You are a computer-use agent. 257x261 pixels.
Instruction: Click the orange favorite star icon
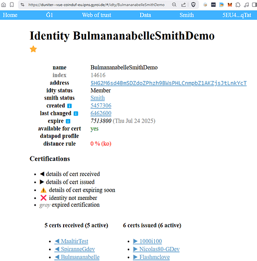coord(33,49)
